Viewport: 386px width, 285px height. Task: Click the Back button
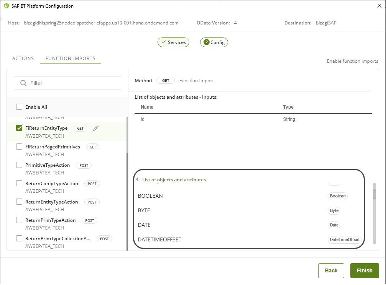pyautogui.click(x=331, y=270)
